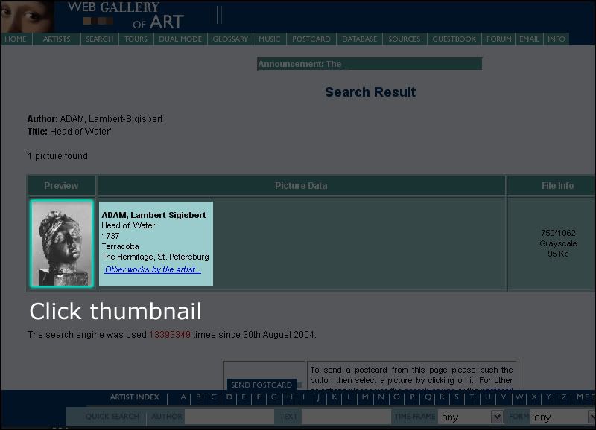The height and width of the screenshot is (430, 596).
Task: Open the FORM dropdown
Action: [563, 417]
